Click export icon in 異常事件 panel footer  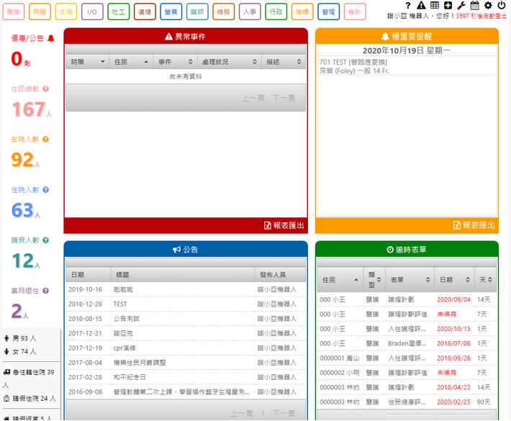point(267,225)
